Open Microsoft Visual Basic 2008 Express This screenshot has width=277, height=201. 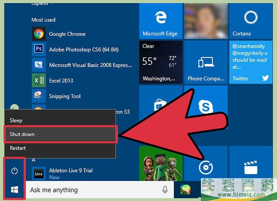click(x=90, y=65)
